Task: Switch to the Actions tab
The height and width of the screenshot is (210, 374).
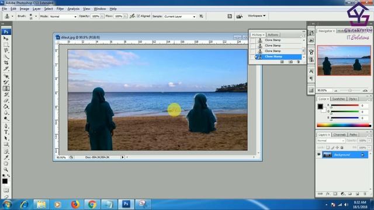Action: click(273, 35)
